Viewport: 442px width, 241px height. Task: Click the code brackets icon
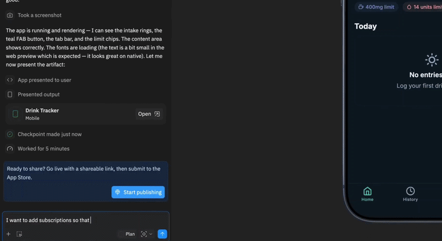click(x=10, y=80)
